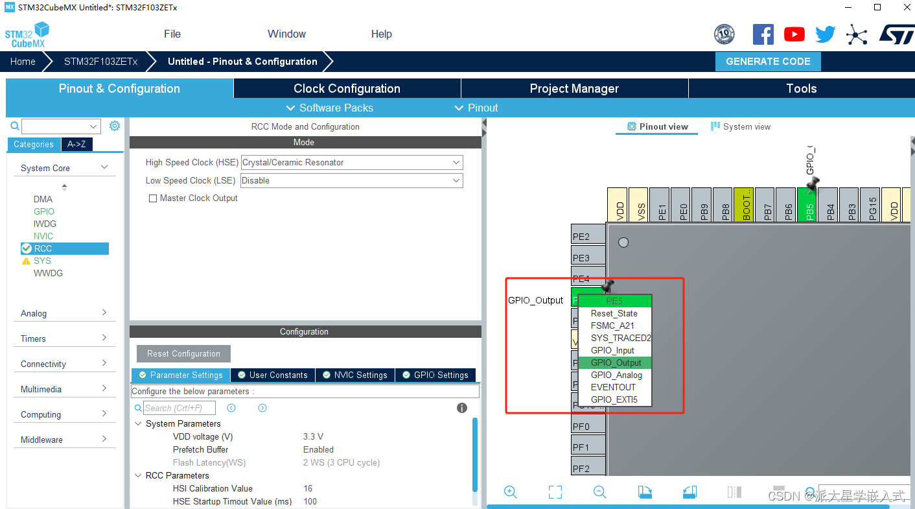The height and width of the screenshot is (509, 915).
Task: Click the parameter search magnifier icon
Action: click(x=138, y=408)
